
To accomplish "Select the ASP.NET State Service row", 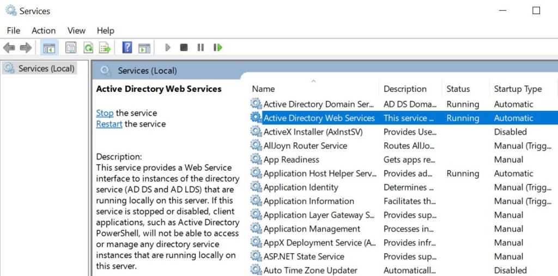I will click(304, 256).
